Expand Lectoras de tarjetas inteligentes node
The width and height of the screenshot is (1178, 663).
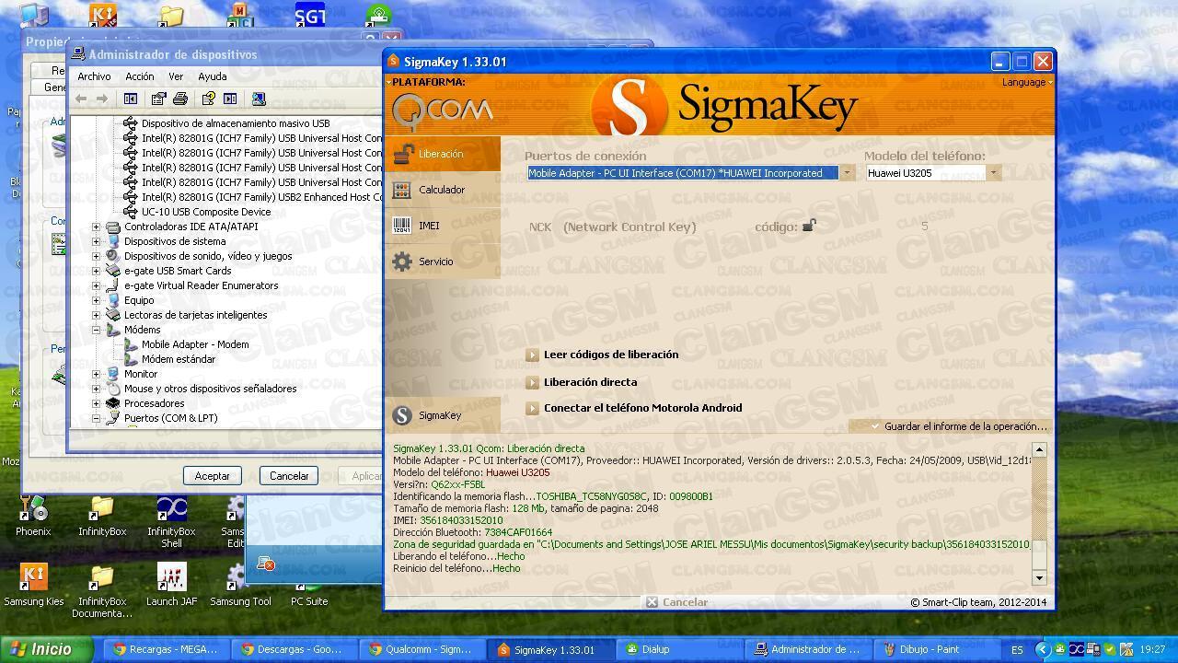[x=96, y=315]
